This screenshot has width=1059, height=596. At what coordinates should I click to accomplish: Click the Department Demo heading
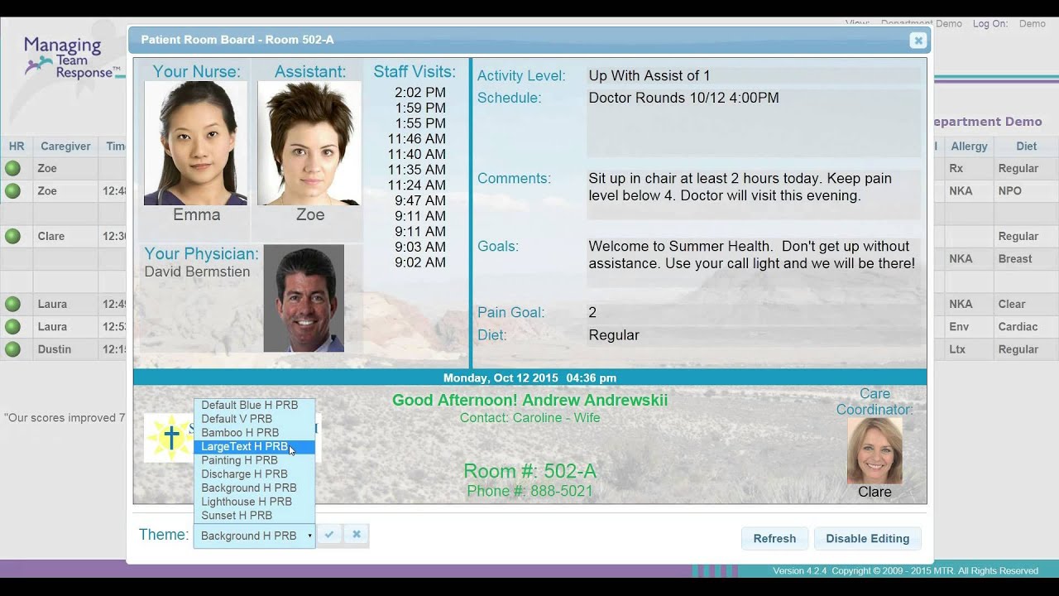(986, 121)
